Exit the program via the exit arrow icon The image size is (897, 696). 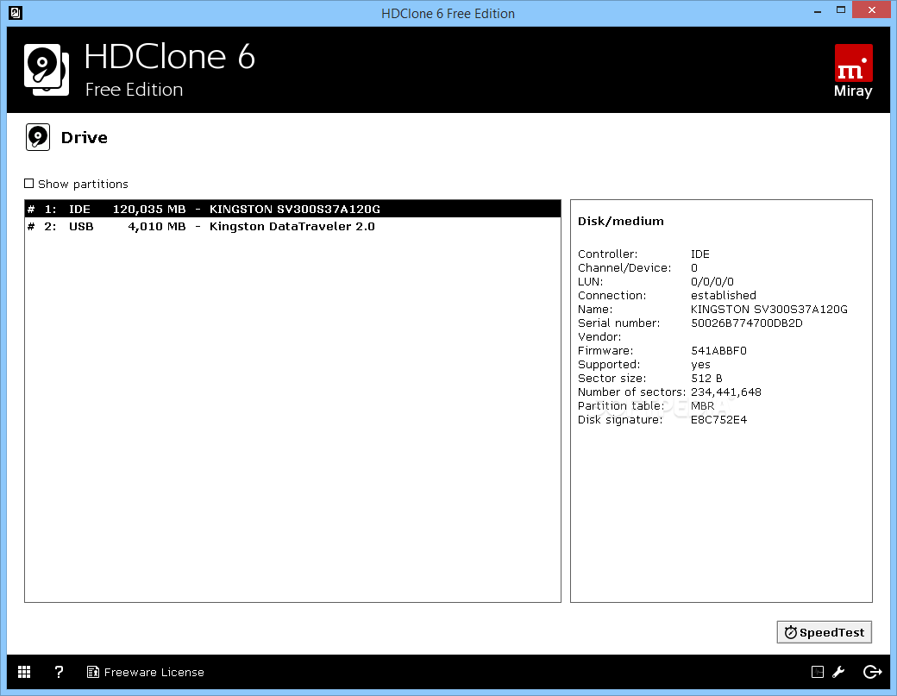[x=872, y=672]
